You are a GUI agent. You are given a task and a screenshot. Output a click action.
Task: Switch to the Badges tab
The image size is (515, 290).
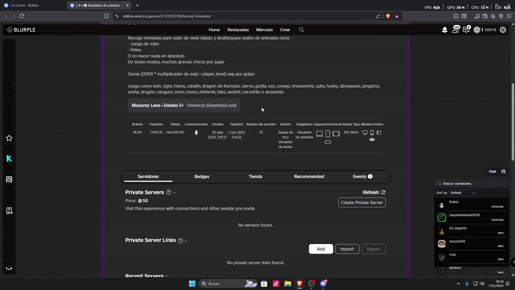(202, 176)
